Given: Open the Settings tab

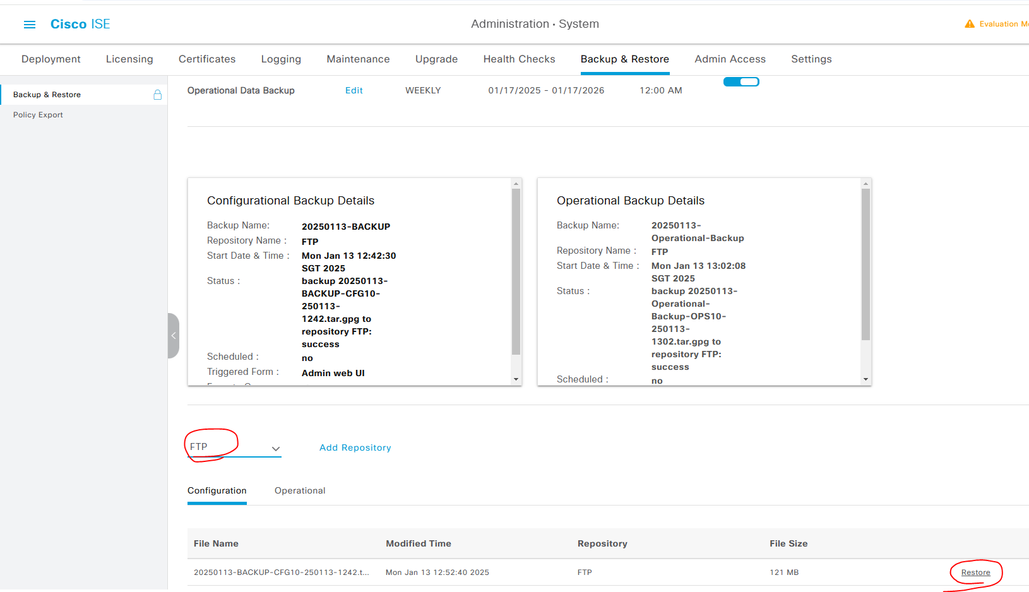Looking at the screenshot, I should [811, 59].
